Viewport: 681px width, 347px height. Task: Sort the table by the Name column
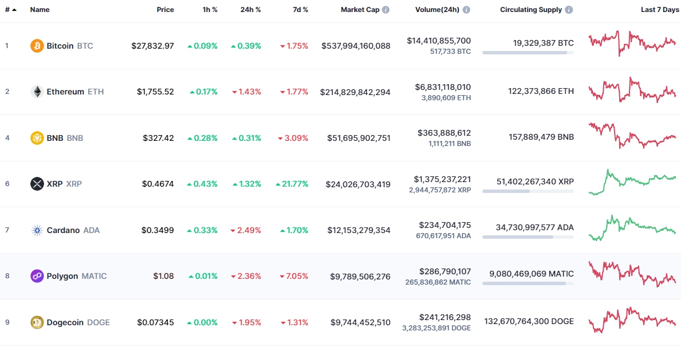39,10
